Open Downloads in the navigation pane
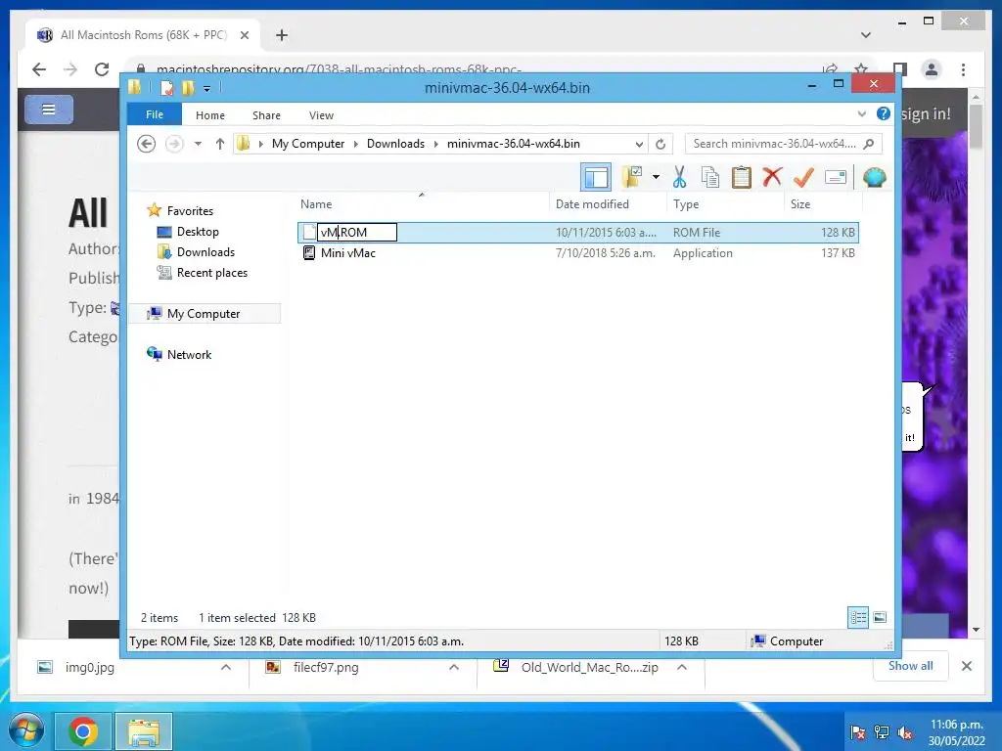Image resolution: width=1002 pixels, height=751 pixels. point(205,251)
